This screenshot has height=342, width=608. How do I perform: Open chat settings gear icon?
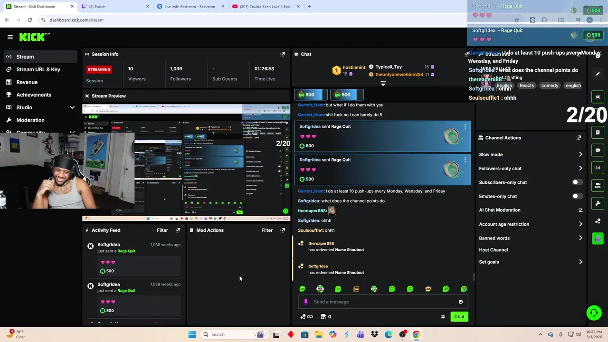point(443,317)
